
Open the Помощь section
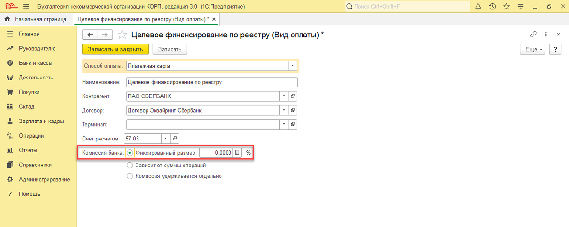coord(29,194)
